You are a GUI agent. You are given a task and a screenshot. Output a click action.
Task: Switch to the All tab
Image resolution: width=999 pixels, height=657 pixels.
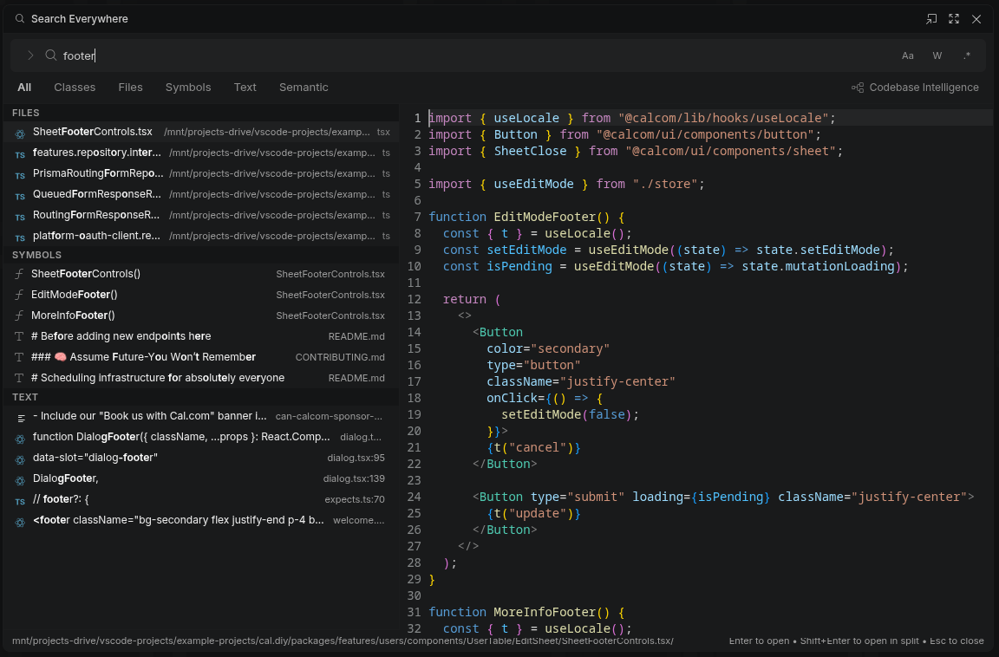click(24, 88)
